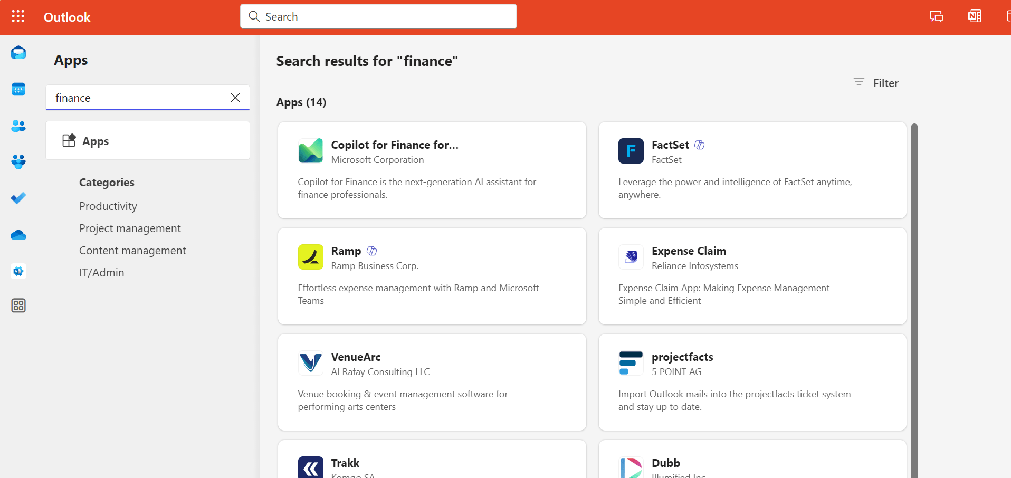The image size is (1011, 478).
Task: Open the Filter options
Action: pyautogui.click(x=876, y=83)
